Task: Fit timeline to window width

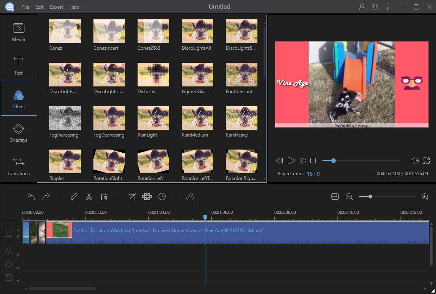Action: [x=335, y=197]
